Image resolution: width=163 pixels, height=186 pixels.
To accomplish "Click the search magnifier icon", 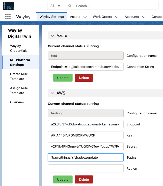I will pos(70,6).
